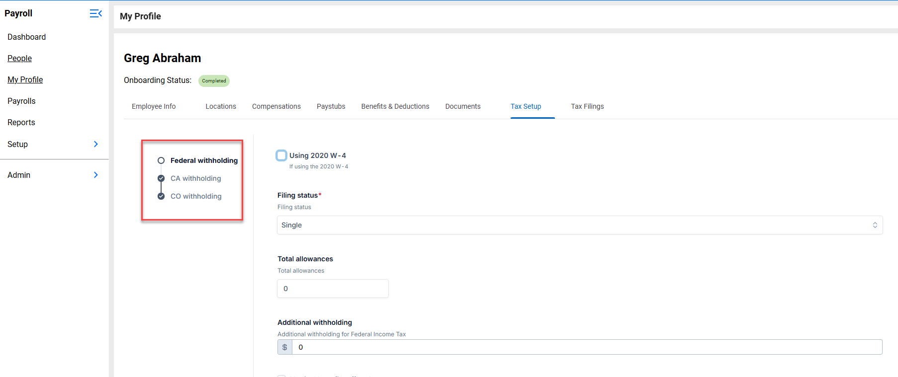
Task: Select the Tax Setup tab
Action: [526, 106]
